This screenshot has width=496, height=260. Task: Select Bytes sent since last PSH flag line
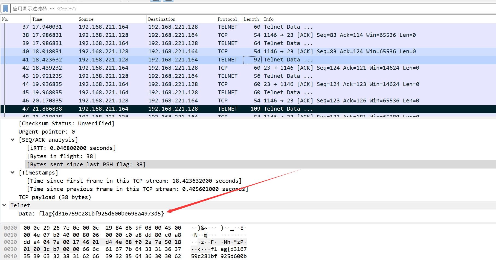pos(86,164)
